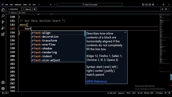
Task: Select text-rendering suggestion
Action: (x=58, y=52)
